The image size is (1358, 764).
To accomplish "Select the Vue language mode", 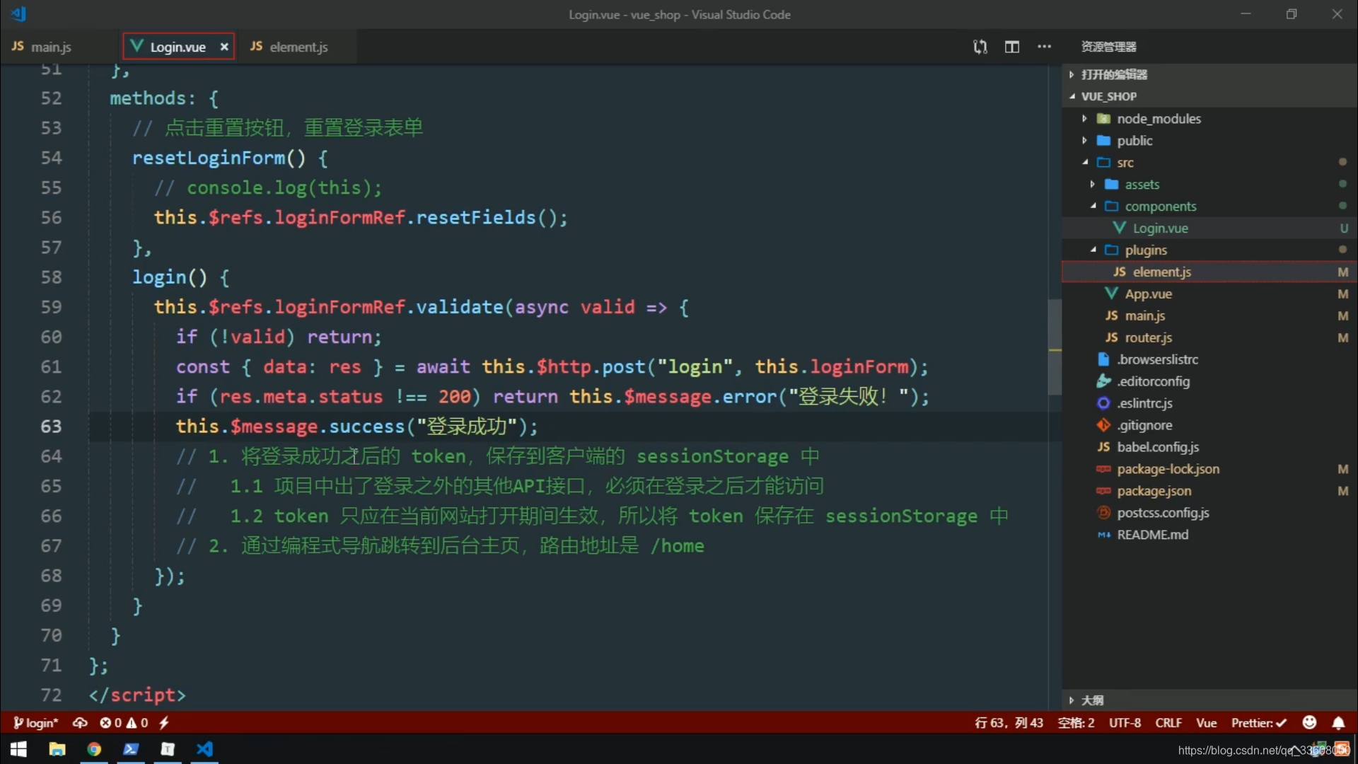I will click(x=1206, y=723).
